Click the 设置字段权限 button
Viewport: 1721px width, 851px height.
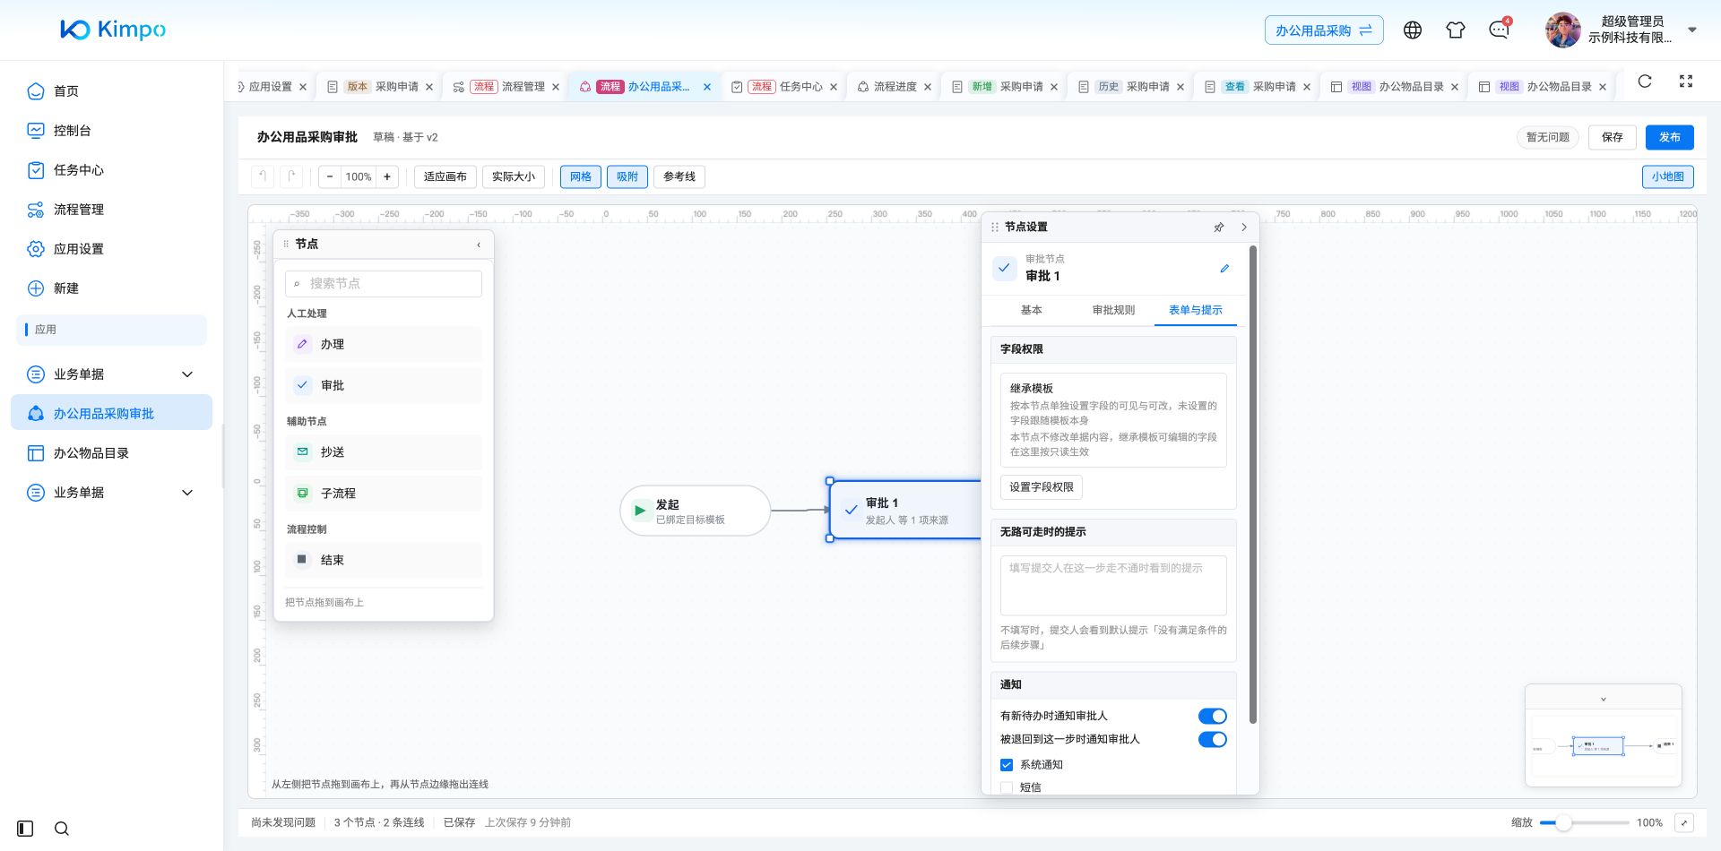click(x=1042, y=487)
